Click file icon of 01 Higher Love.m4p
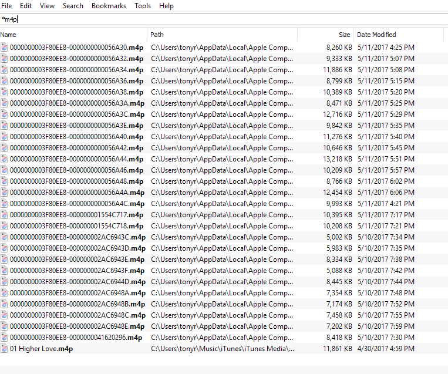Image resolution: width=448 pixels, height=374 pixels. coord(4,349)
